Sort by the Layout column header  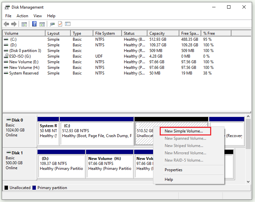coord(58,33)
